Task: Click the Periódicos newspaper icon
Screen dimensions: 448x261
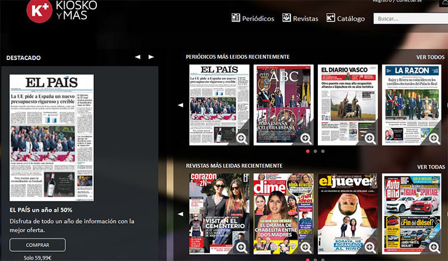Action: (x=236, y=17)
